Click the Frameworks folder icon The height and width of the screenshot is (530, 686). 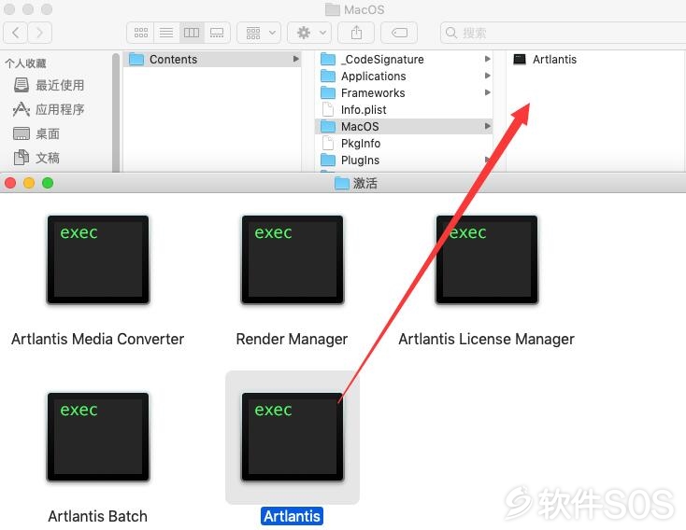(x=328, y=92)
